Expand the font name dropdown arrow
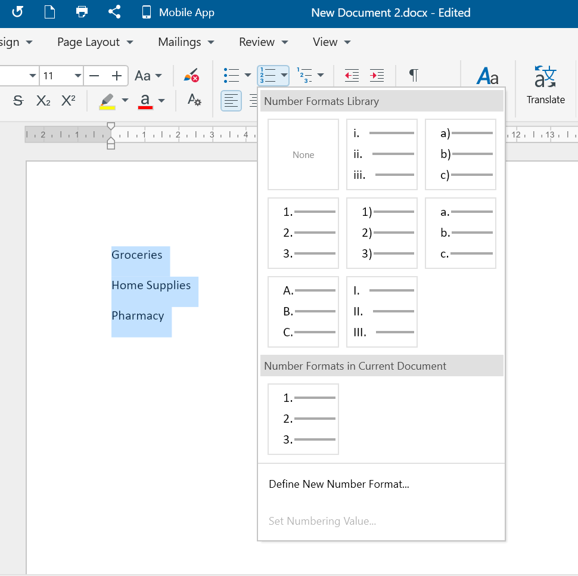 pos(33,76)
